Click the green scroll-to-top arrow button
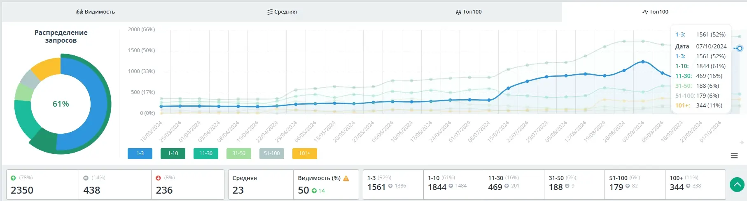 pos(737,185)
